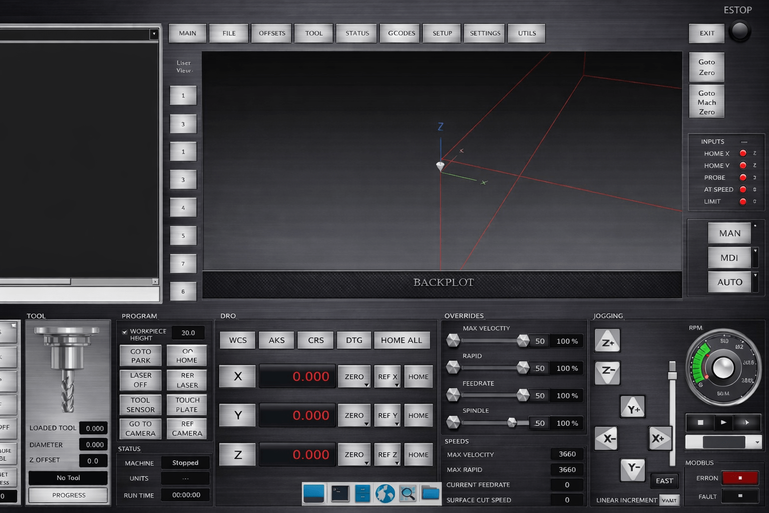Click the X- jog arrow
The image size is (769, 513).
point(607,439)
